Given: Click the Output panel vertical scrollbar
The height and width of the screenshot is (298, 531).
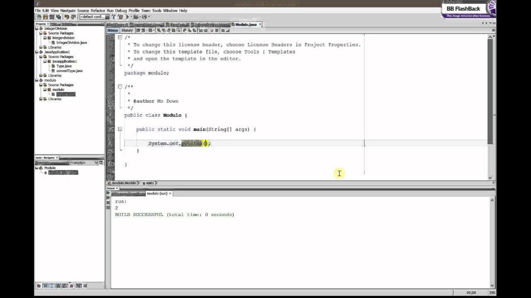Looking at the screenshot, I should pos(492,242).
